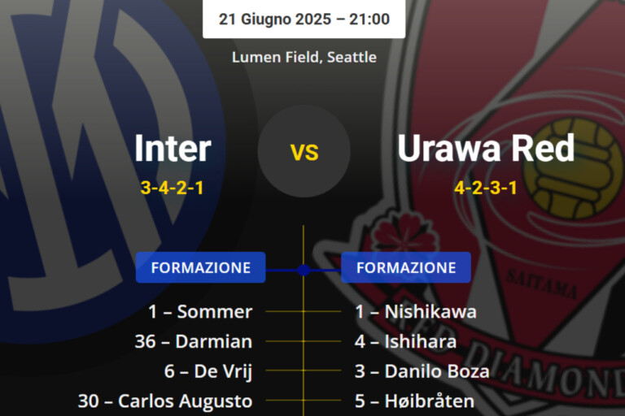Viewport: 625px width, 416px height.
Task: Select player 4 – Ishihara
Action: [405, 341]
